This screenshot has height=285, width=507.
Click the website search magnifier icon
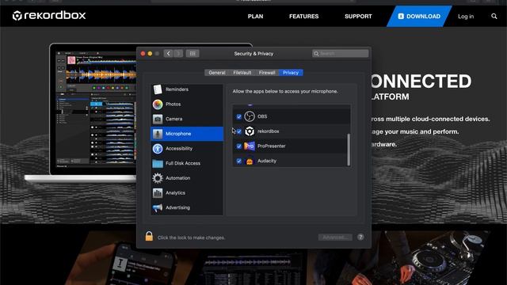[x=494, y=16]
